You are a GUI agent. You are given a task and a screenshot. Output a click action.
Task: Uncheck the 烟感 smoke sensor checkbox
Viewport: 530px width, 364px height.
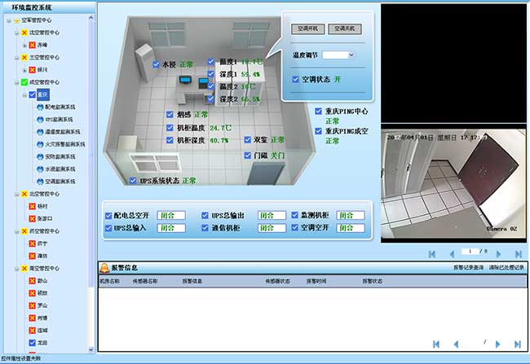[170, 115]
